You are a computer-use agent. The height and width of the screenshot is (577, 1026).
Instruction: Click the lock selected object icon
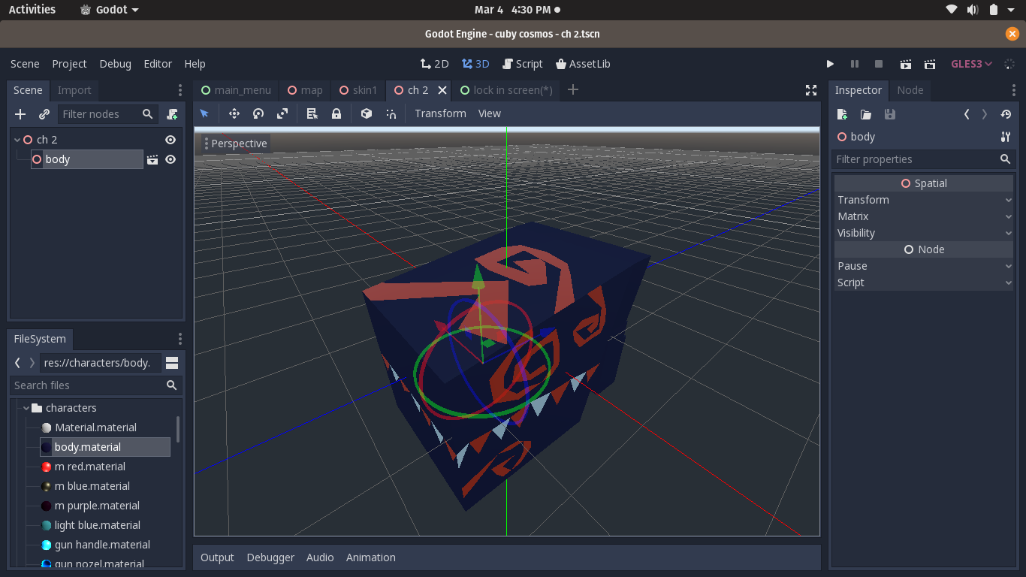pyautogui.click(x=336, y=113)
